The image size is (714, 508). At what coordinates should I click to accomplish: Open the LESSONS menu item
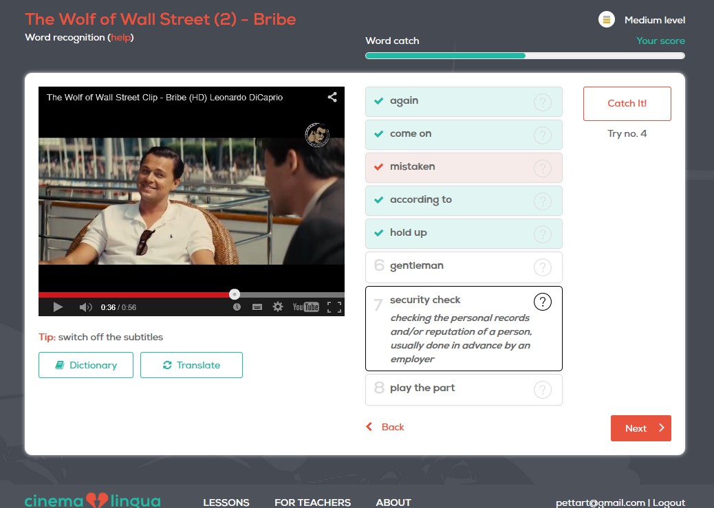(x=226, y=503)
